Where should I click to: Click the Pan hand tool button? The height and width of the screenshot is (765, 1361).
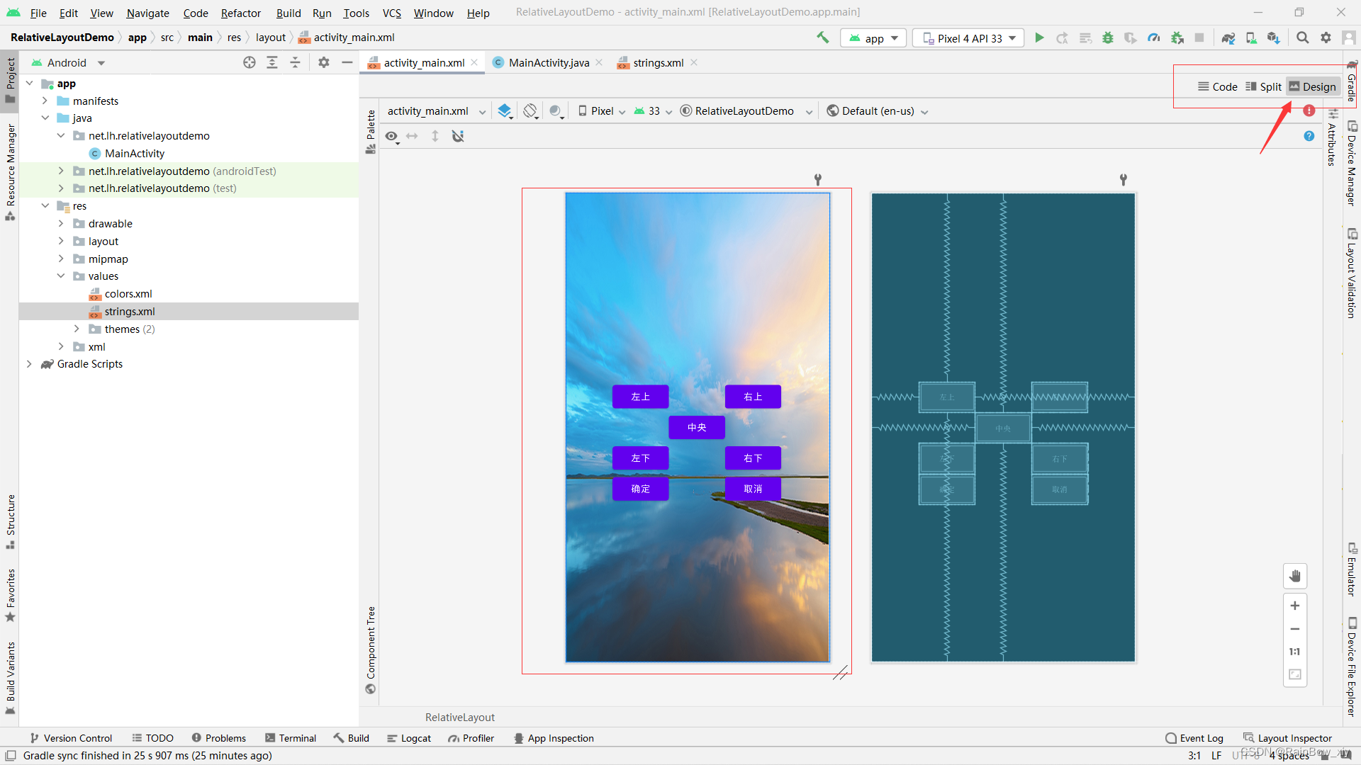pyautogui.click(x=1294, y=576)
